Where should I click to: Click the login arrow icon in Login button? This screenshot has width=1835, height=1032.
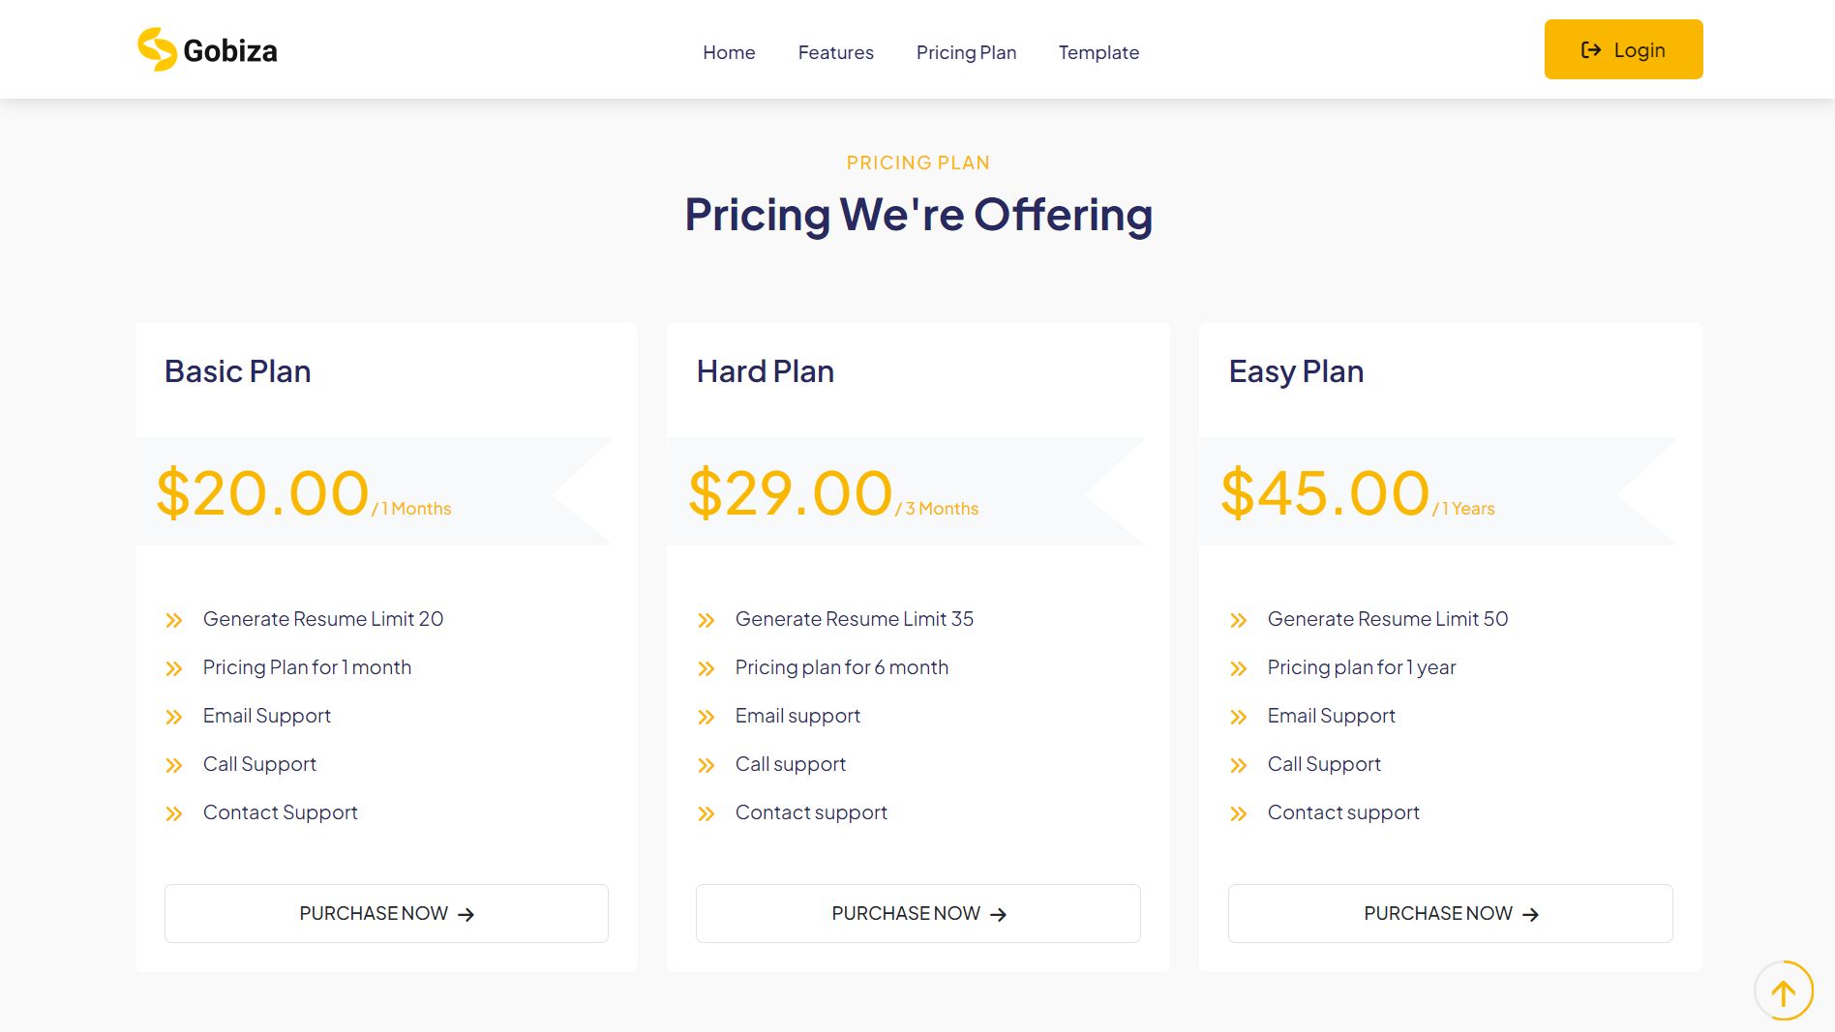pos(1590,50)
